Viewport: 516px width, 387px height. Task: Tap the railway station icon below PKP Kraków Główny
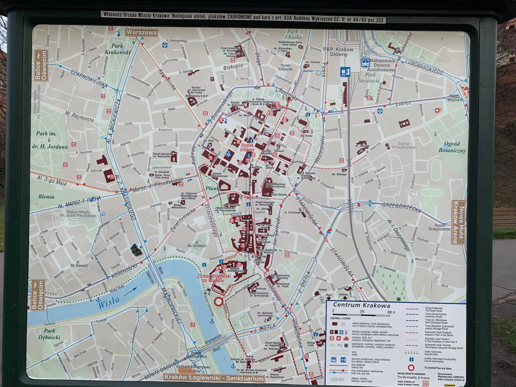pyautogui.click(x=345, y=72)
